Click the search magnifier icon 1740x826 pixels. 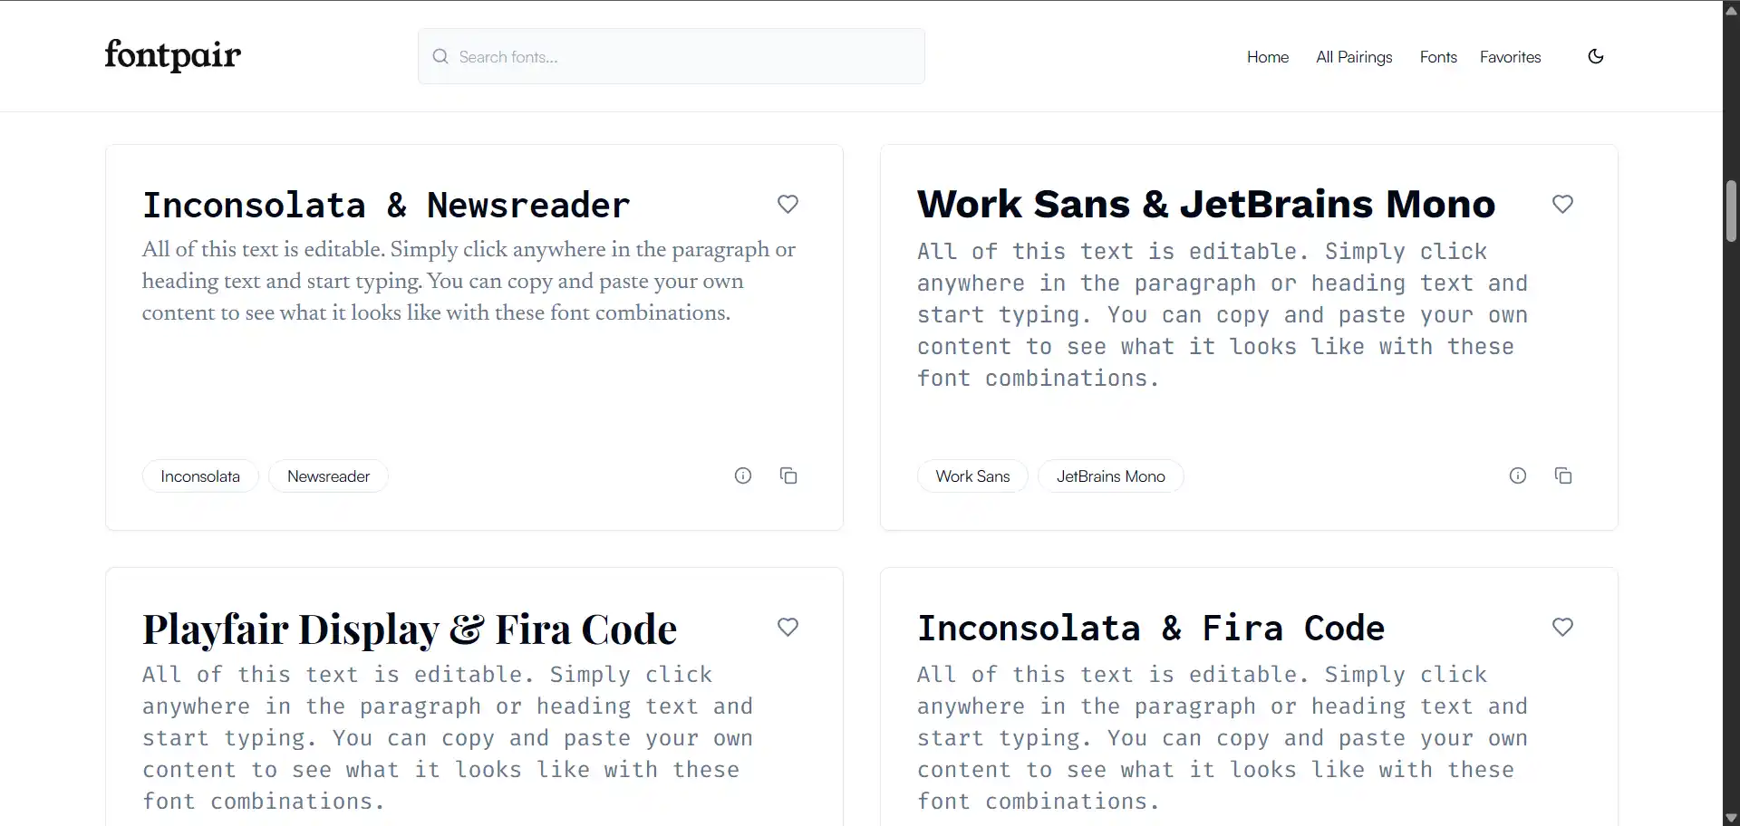click(x=440, y=56)
